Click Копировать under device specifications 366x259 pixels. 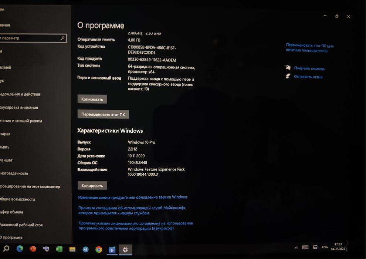(x=92, y=99)
